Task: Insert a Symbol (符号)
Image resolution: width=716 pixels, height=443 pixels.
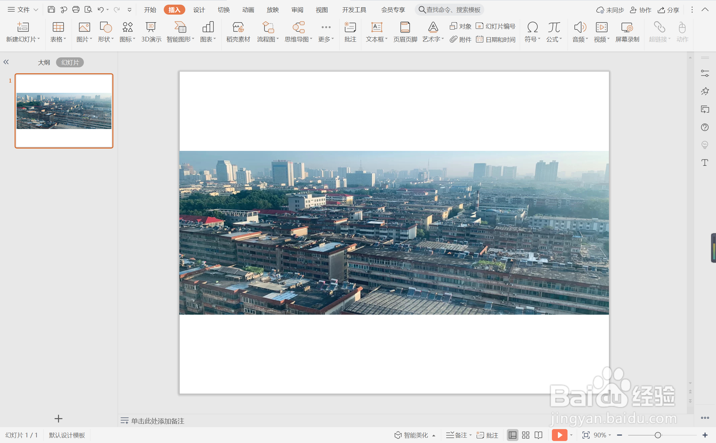Action: click(532, 32)
